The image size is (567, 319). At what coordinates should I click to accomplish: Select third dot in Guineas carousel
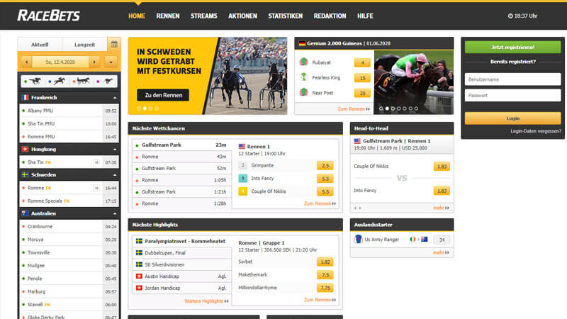pos(393,108)
